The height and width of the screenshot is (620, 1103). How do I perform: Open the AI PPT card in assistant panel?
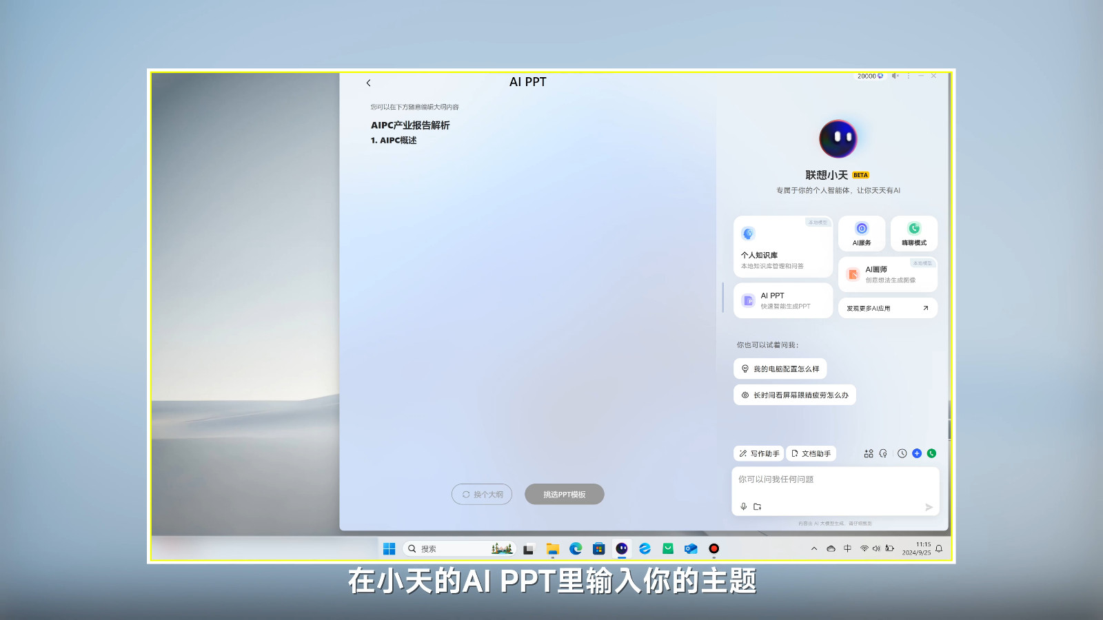783,300
